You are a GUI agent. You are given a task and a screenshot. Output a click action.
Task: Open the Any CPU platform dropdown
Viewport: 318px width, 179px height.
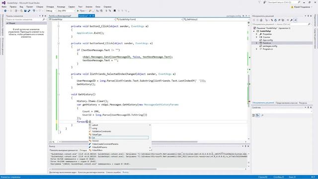pyautogui.click(x=66, y=11)
